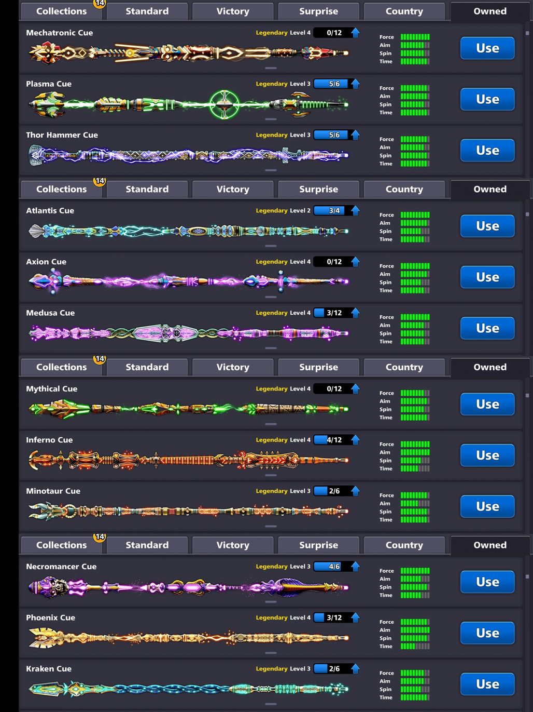Click the Use button for Axion Cue
Screen dimensions: 533x712
point(487,277)
